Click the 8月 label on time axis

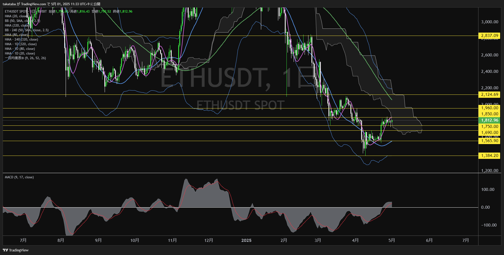click(61, 240)
